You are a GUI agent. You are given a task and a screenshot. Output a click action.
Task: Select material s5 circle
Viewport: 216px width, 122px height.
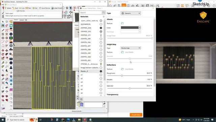(x=101, y=89)
